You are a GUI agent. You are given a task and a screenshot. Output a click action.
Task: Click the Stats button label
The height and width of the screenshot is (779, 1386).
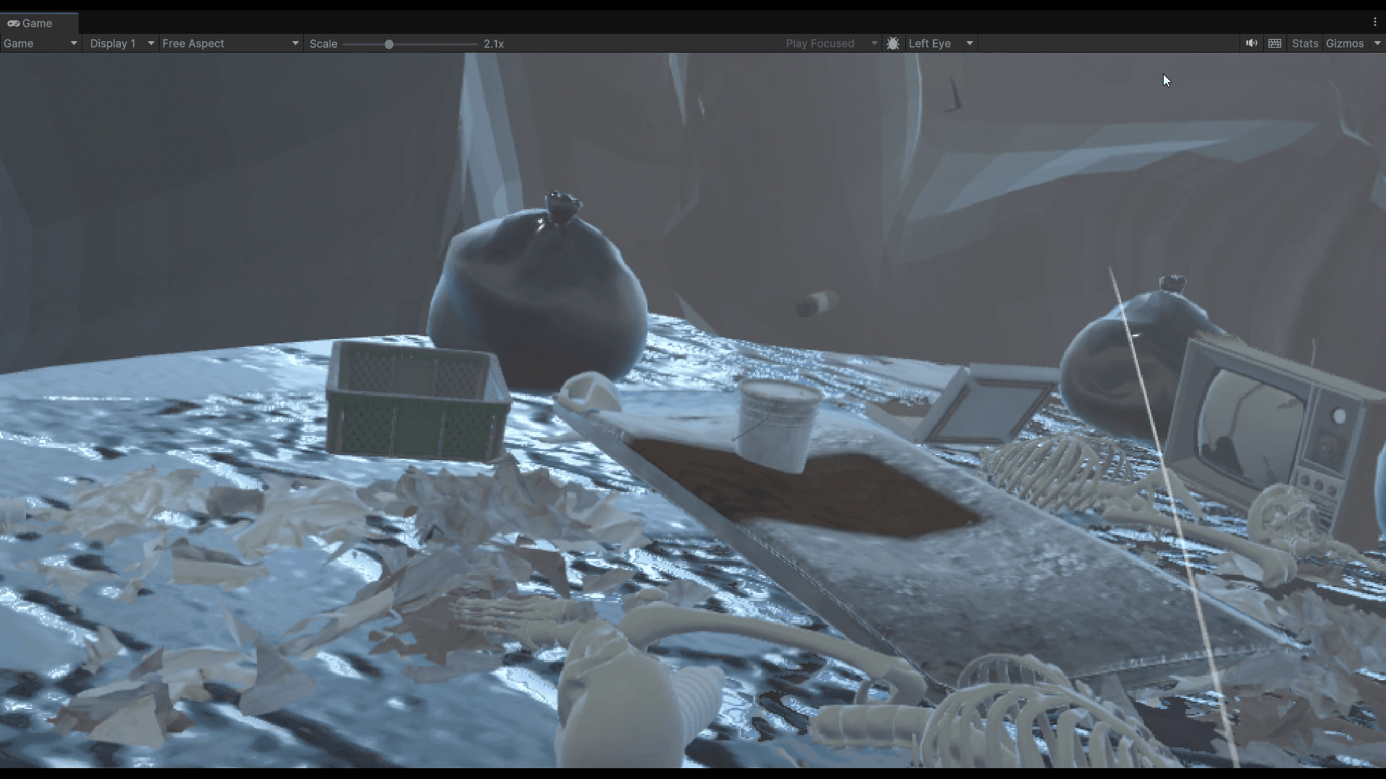1304,43
